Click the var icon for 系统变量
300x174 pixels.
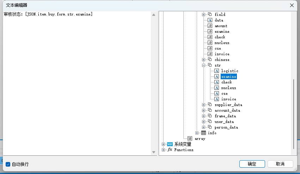(x=170, y=144)
